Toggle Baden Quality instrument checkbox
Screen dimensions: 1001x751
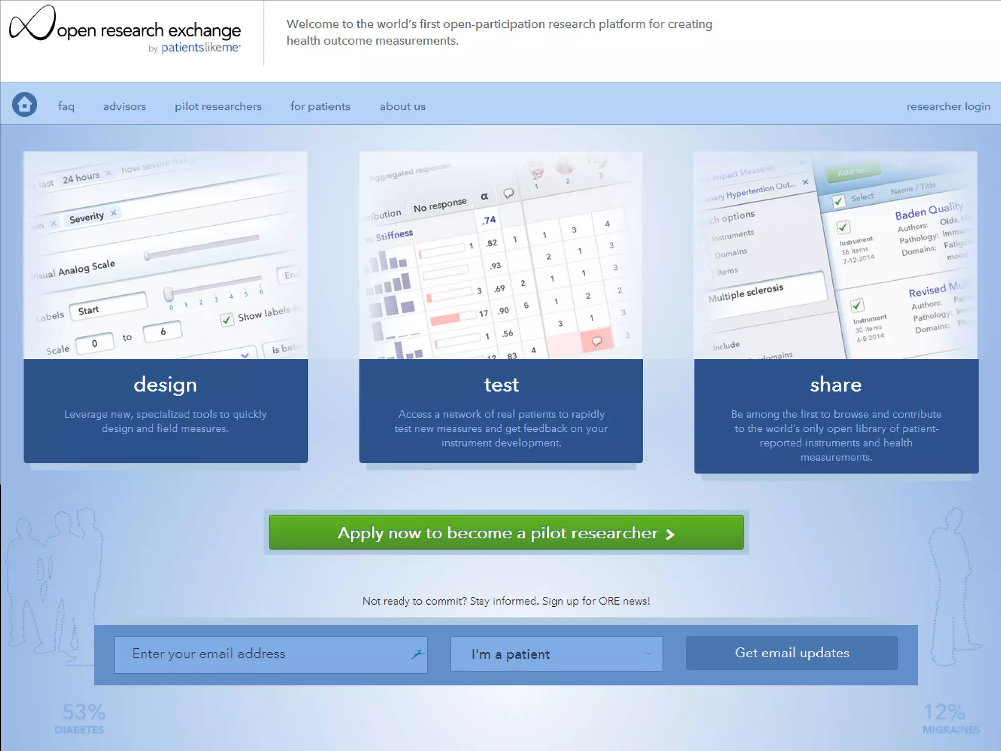tap(843, 227)
